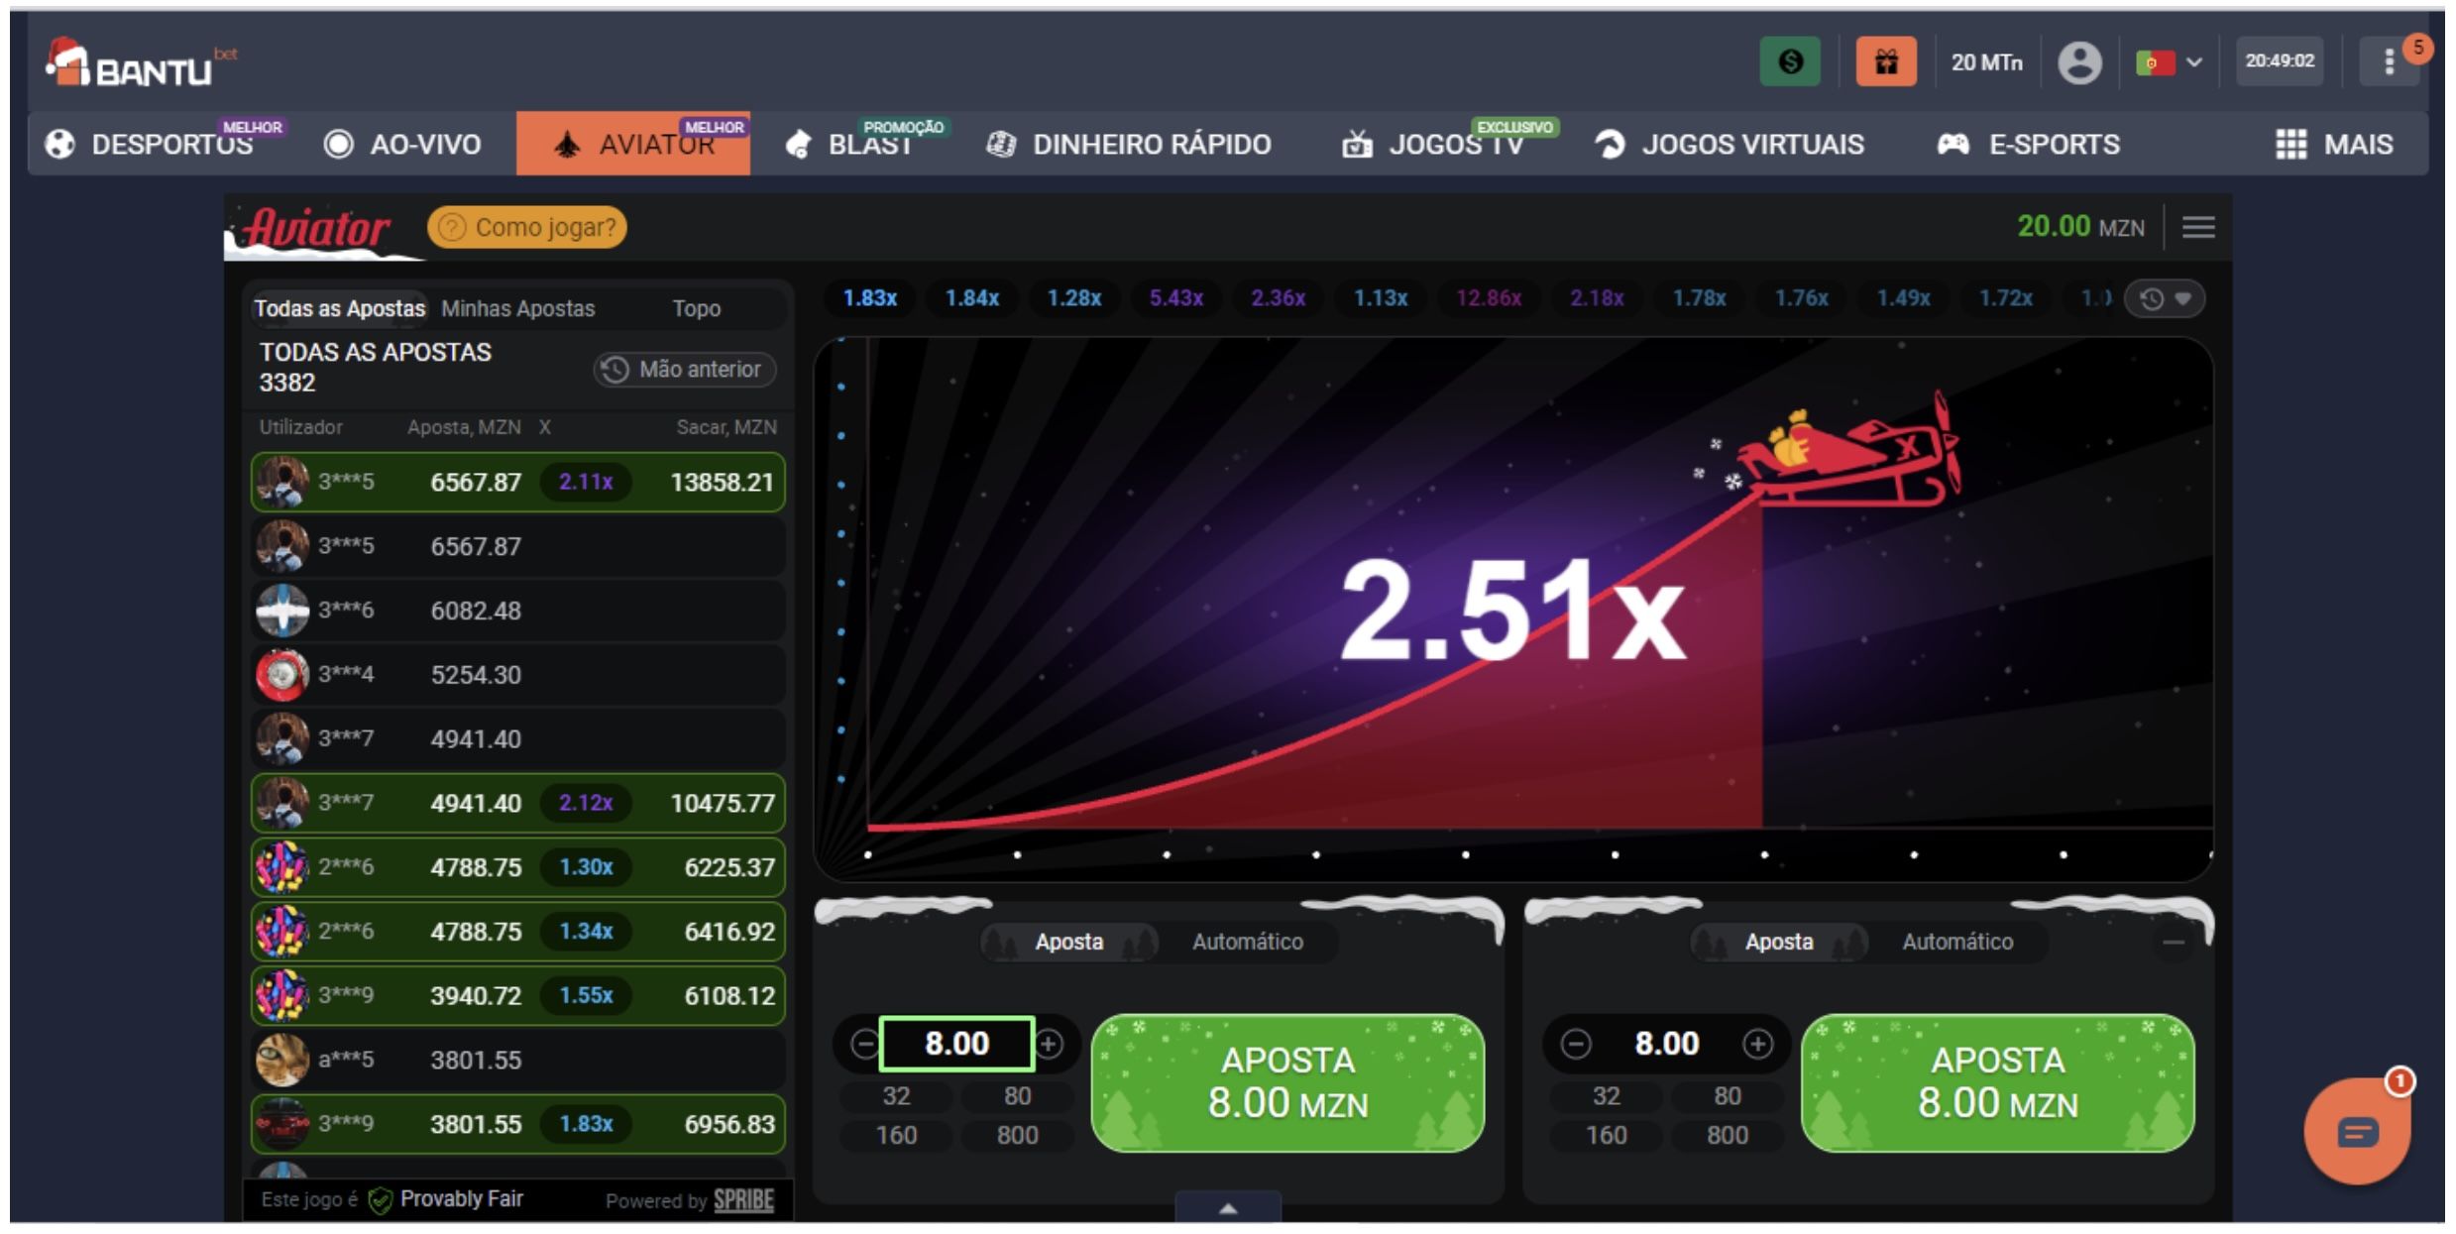Switch to Minhas Apostas tab
Viewport: 2456px width, 1234px height.
point(517,308)
